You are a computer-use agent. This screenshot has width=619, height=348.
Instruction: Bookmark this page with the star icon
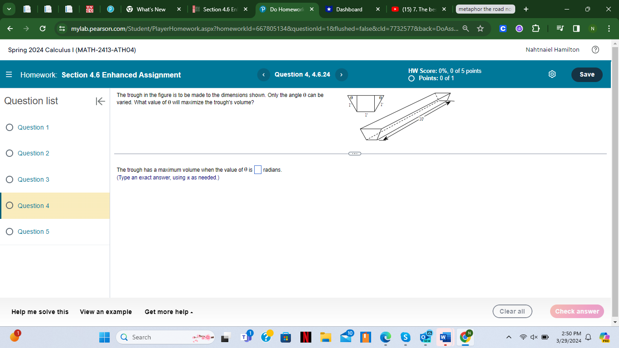coord(480,29)
